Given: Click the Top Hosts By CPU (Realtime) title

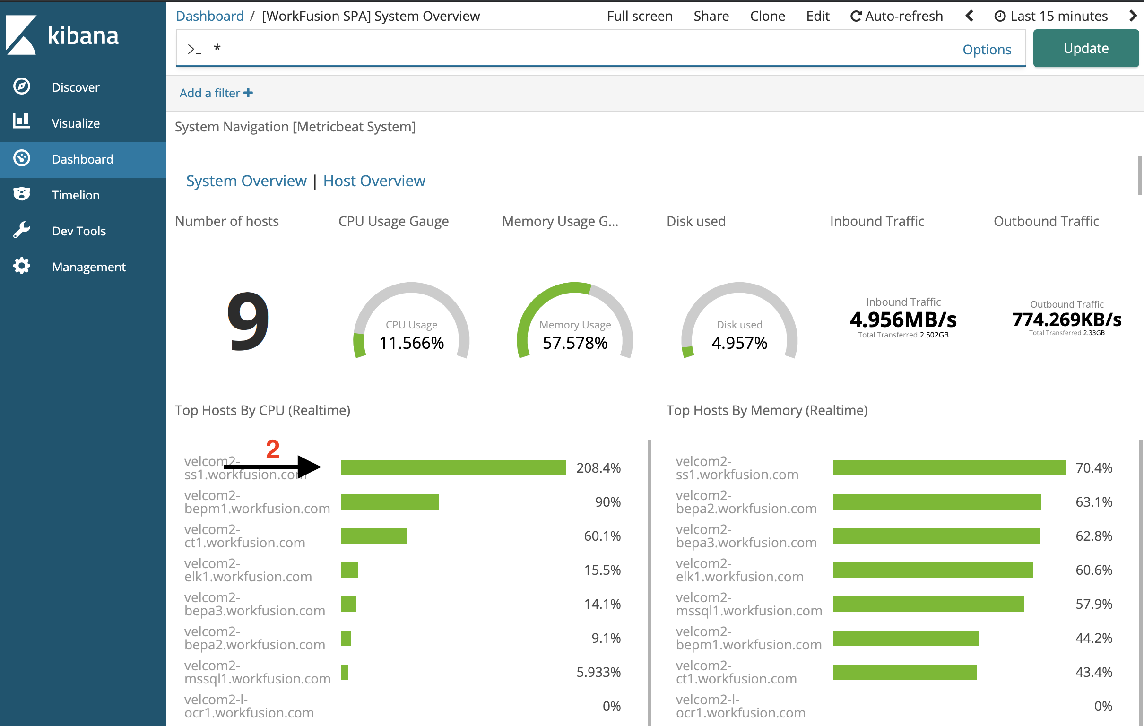Looking at the screenshot, I should 263,411.
